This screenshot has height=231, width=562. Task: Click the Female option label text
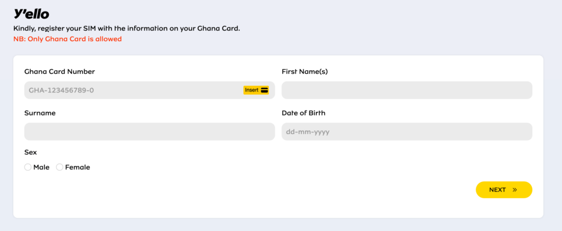pos(77,168)
